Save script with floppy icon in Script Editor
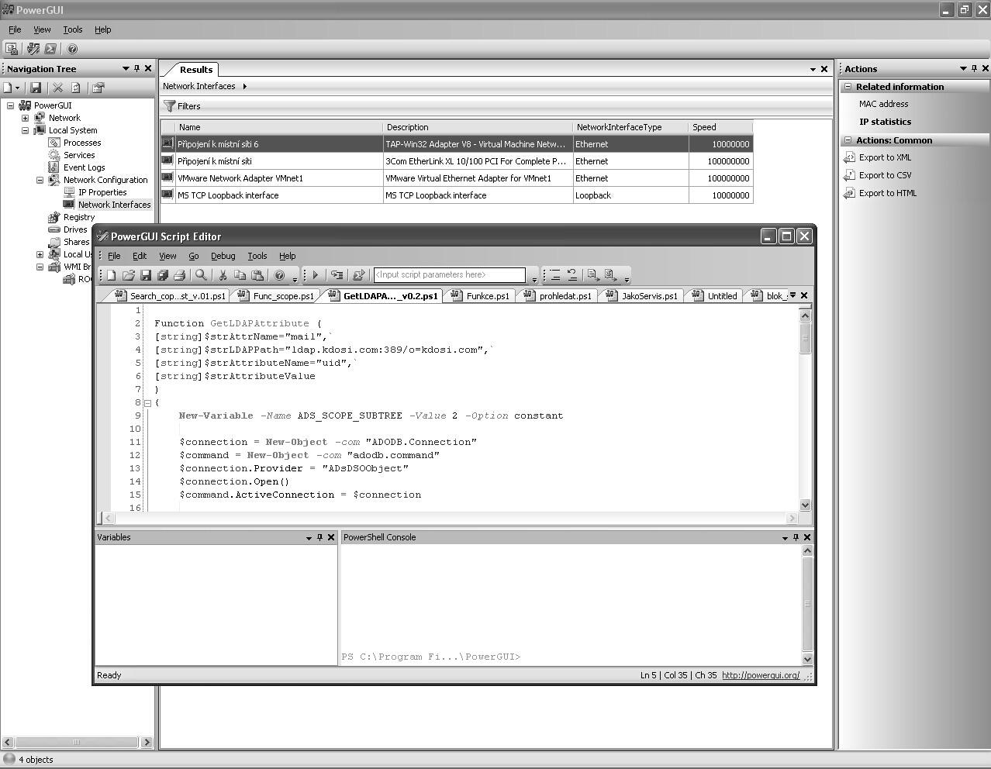 pyautogui.click(x=146, y=274)
